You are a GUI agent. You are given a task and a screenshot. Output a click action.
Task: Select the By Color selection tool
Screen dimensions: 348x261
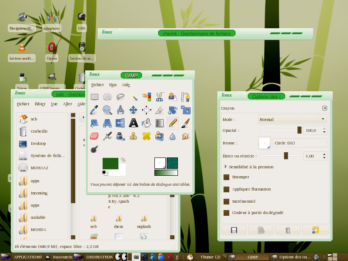click(147, 97)
